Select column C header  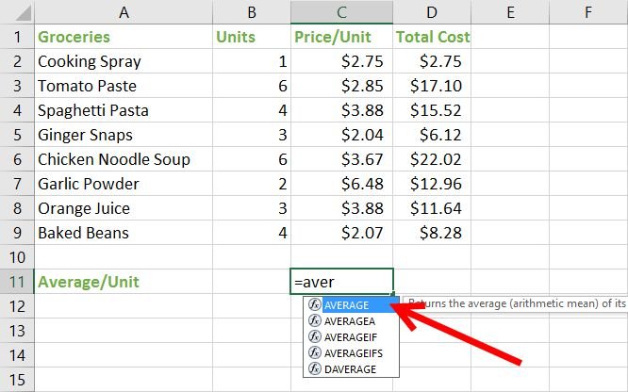pos(341,12)
